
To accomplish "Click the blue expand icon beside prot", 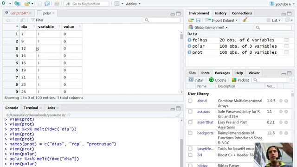I will (x=189, y=52).
